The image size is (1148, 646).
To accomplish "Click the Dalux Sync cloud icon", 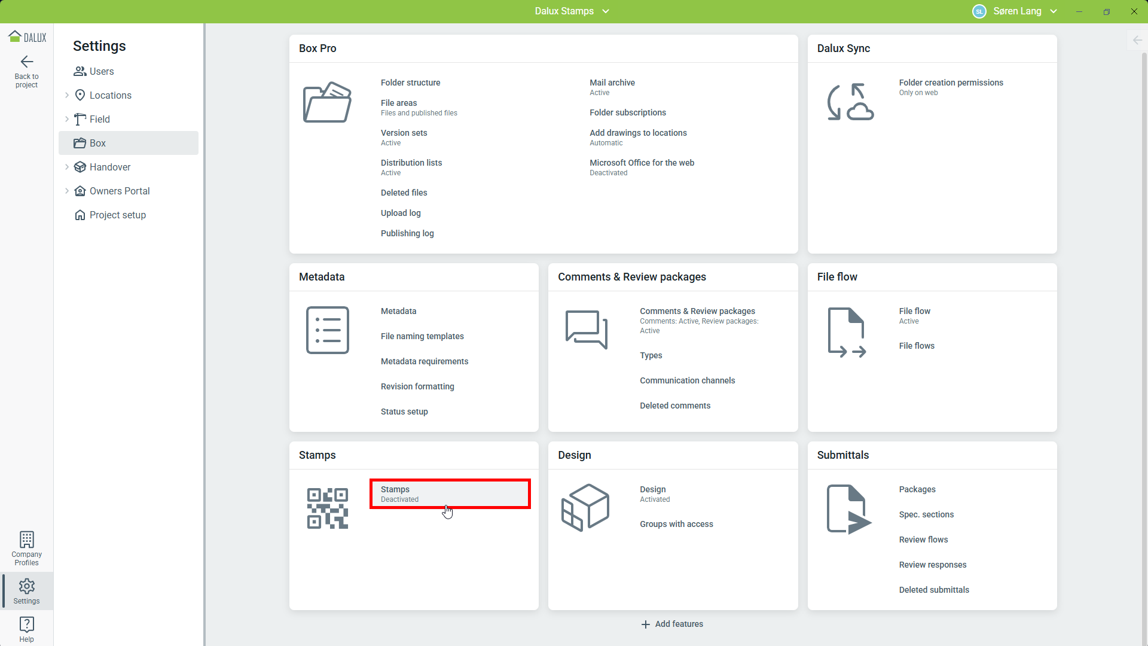I will pyautogui.click(x=850, y=102).
